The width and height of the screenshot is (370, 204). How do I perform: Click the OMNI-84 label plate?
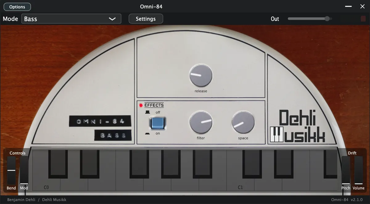(x=100, y=121)
